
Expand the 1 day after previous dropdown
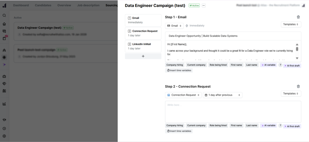pyautogui.click(x=222, y=95)
